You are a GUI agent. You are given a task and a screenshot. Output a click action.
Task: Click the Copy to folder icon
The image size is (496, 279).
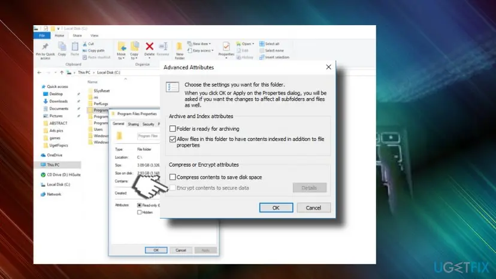(134, 47)
